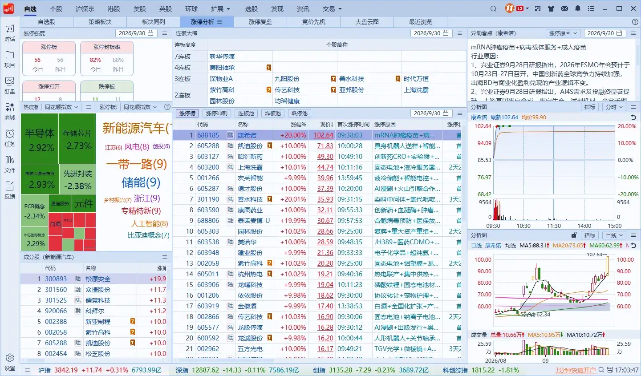Open the 分时 period dropdown
The width and height of the screenshot is (641, 376).
pyautogui.click(x=614, y=107)
